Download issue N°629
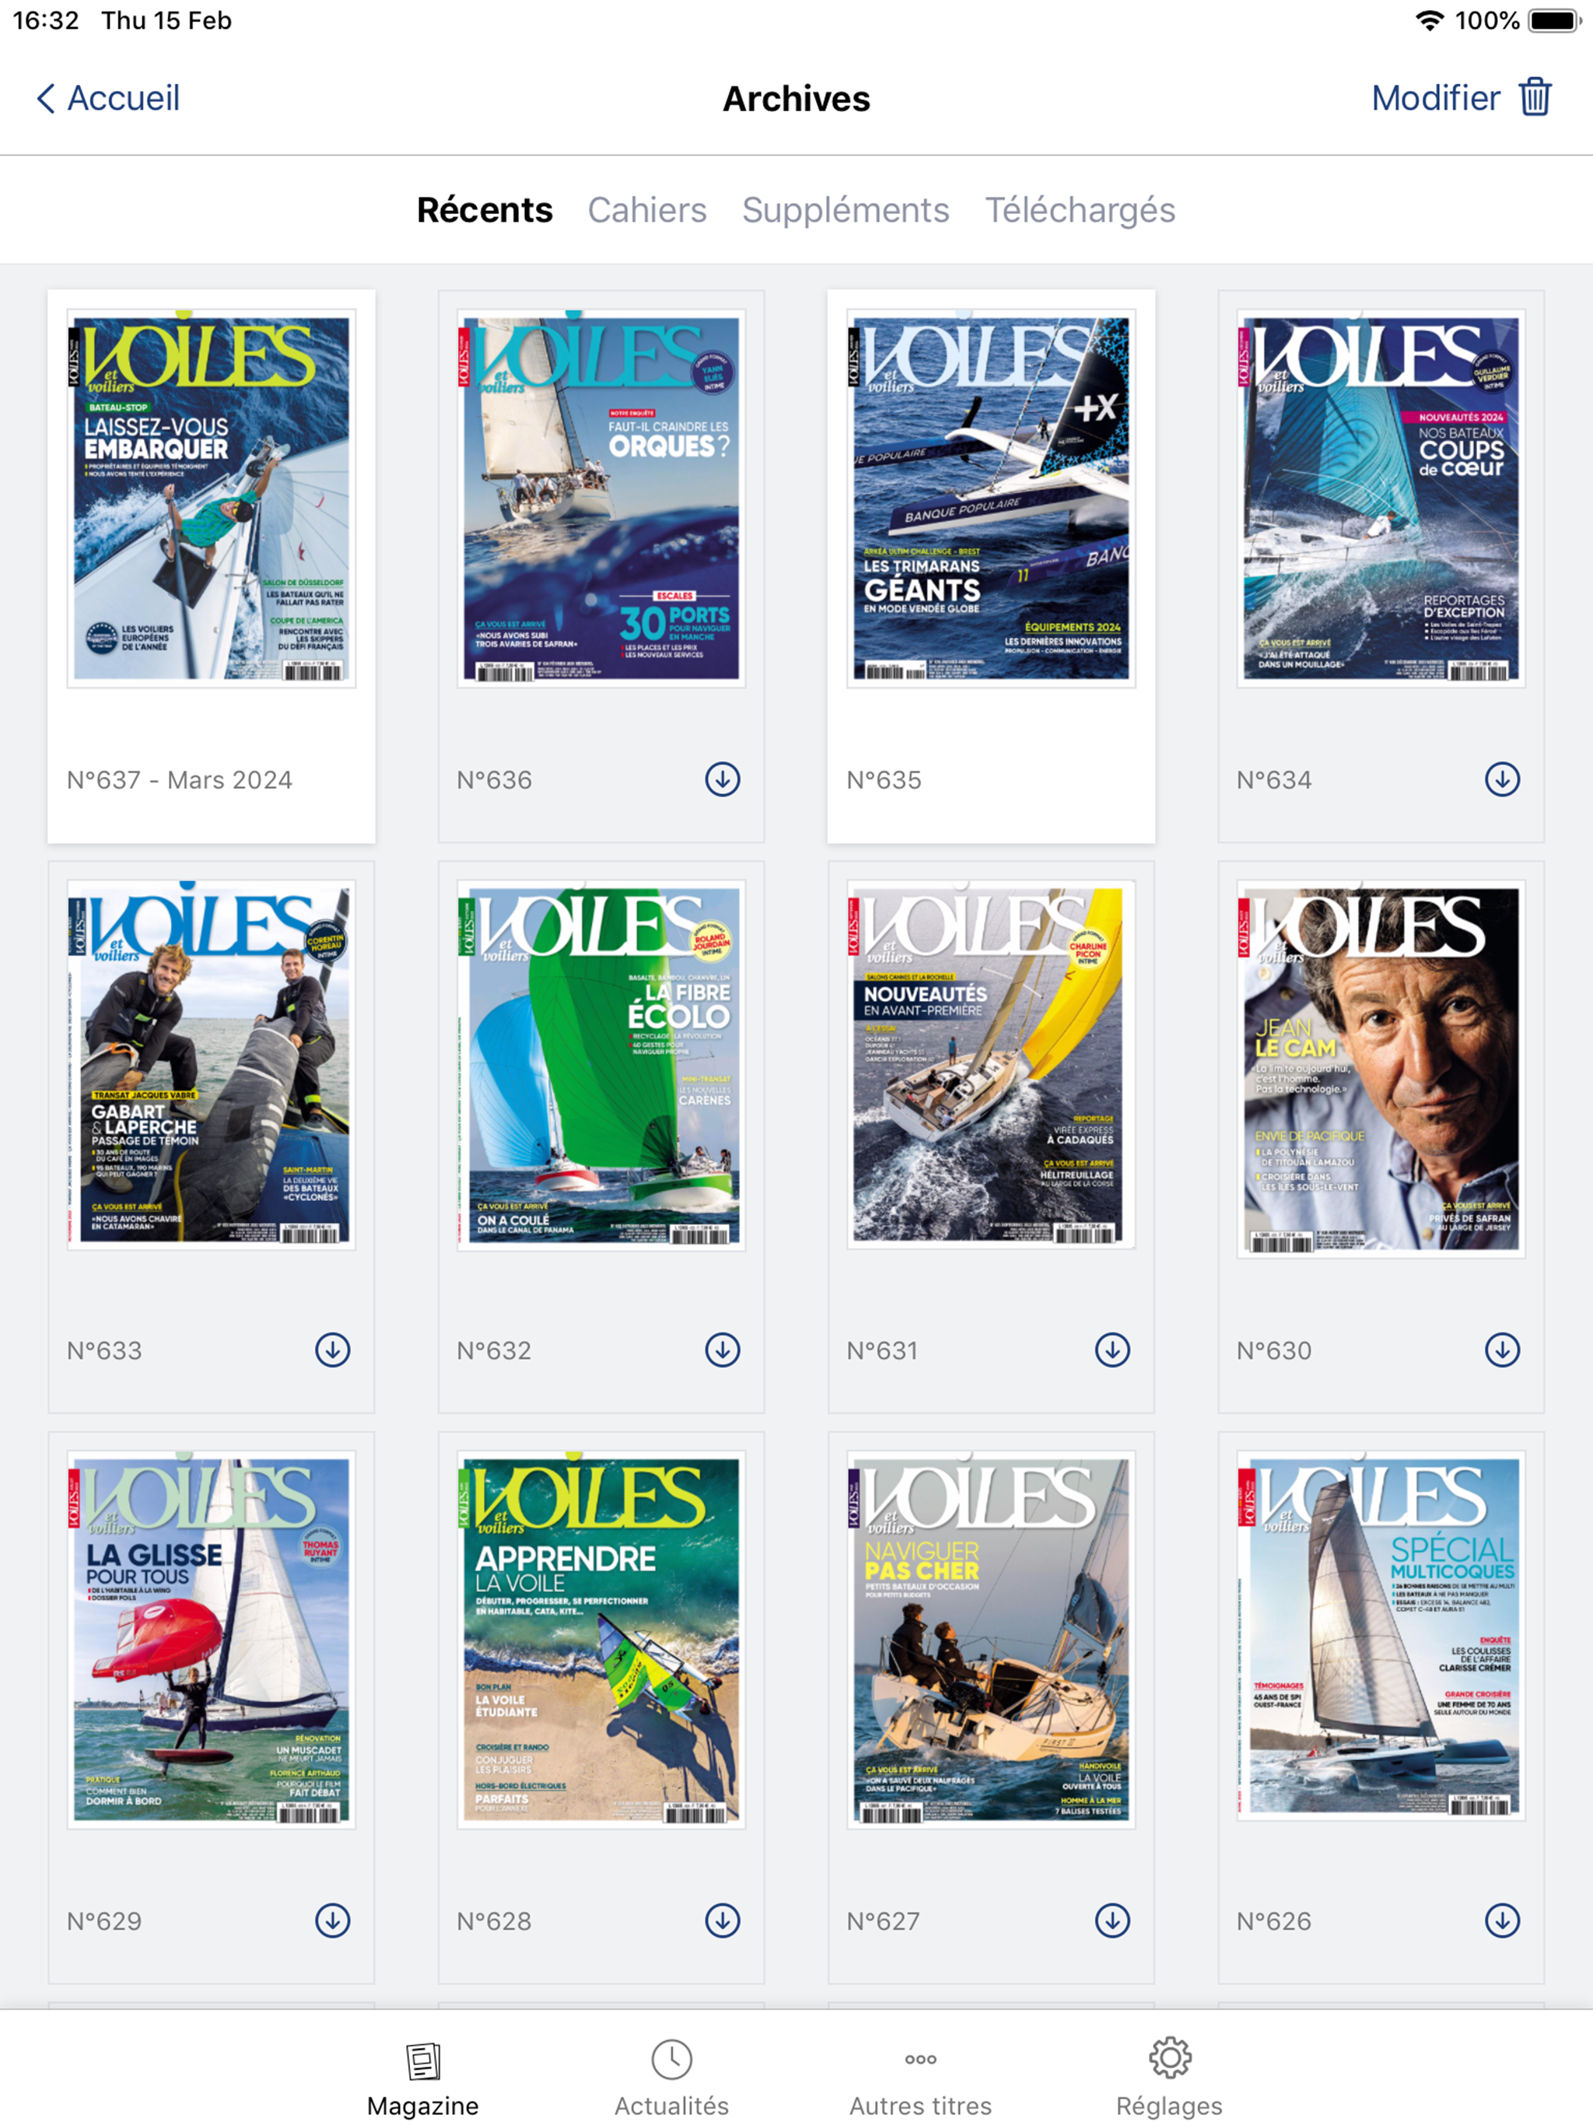Viewport: 1593px width, 2125px height. click(332, 1920)
